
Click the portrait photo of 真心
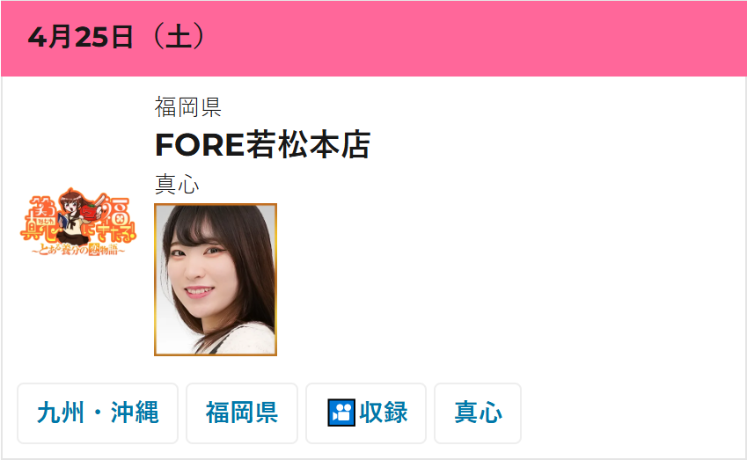tap(216, 280)
